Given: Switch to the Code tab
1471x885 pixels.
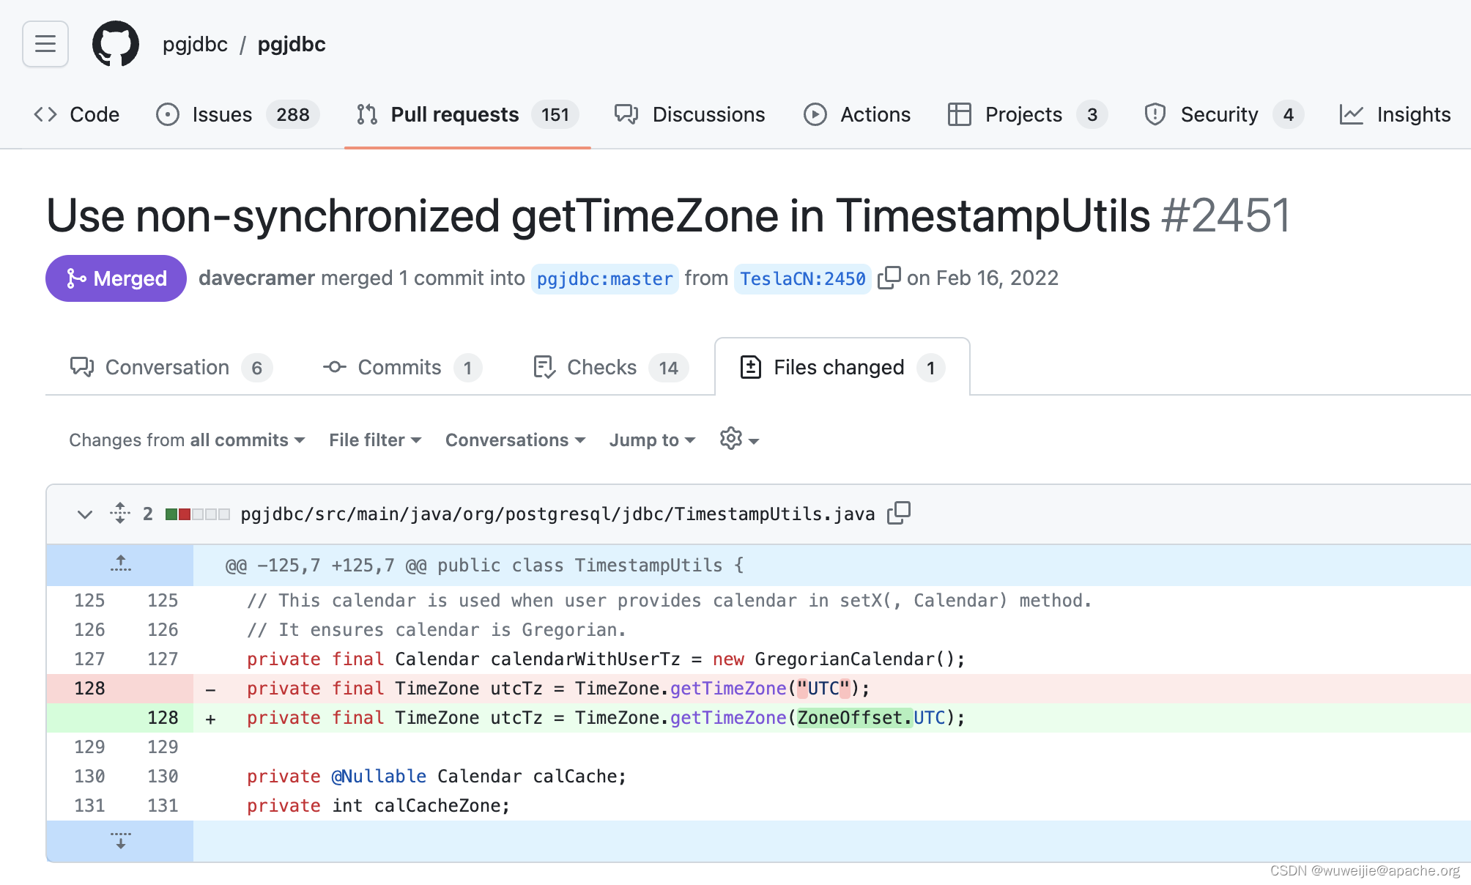Looking at the screenshot, I should pyautogui.click(x=77, y=114).
